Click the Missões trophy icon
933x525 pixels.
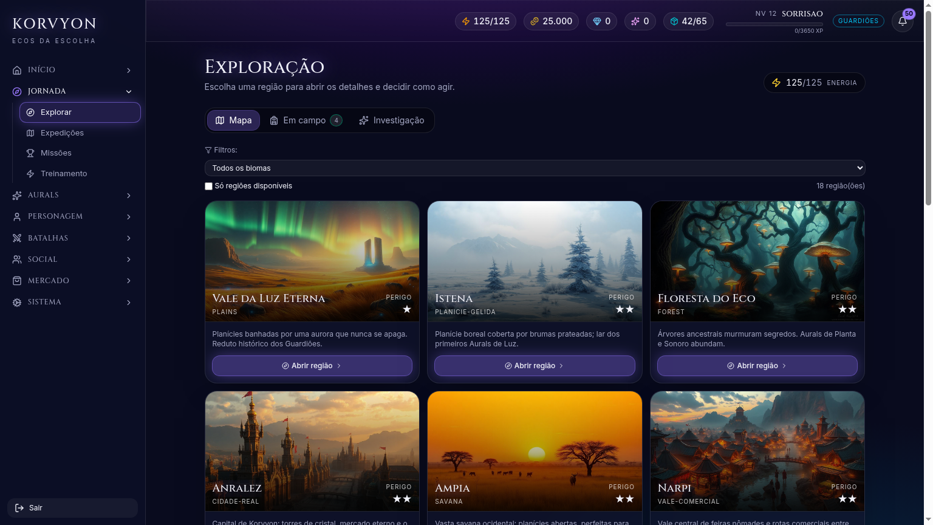[30, 153]
